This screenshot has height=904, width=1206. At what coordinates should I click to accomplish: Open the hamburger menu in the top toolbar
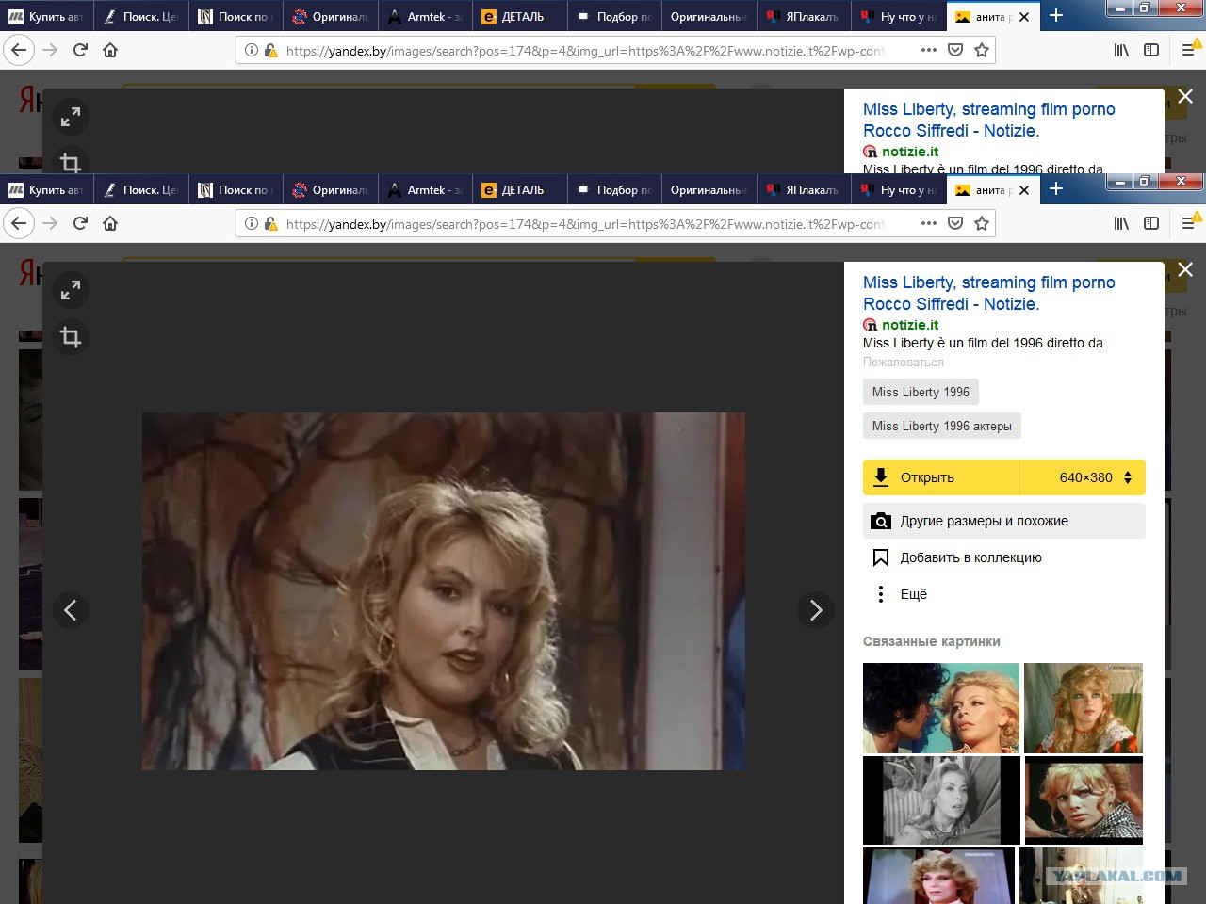pos(1189,50)
